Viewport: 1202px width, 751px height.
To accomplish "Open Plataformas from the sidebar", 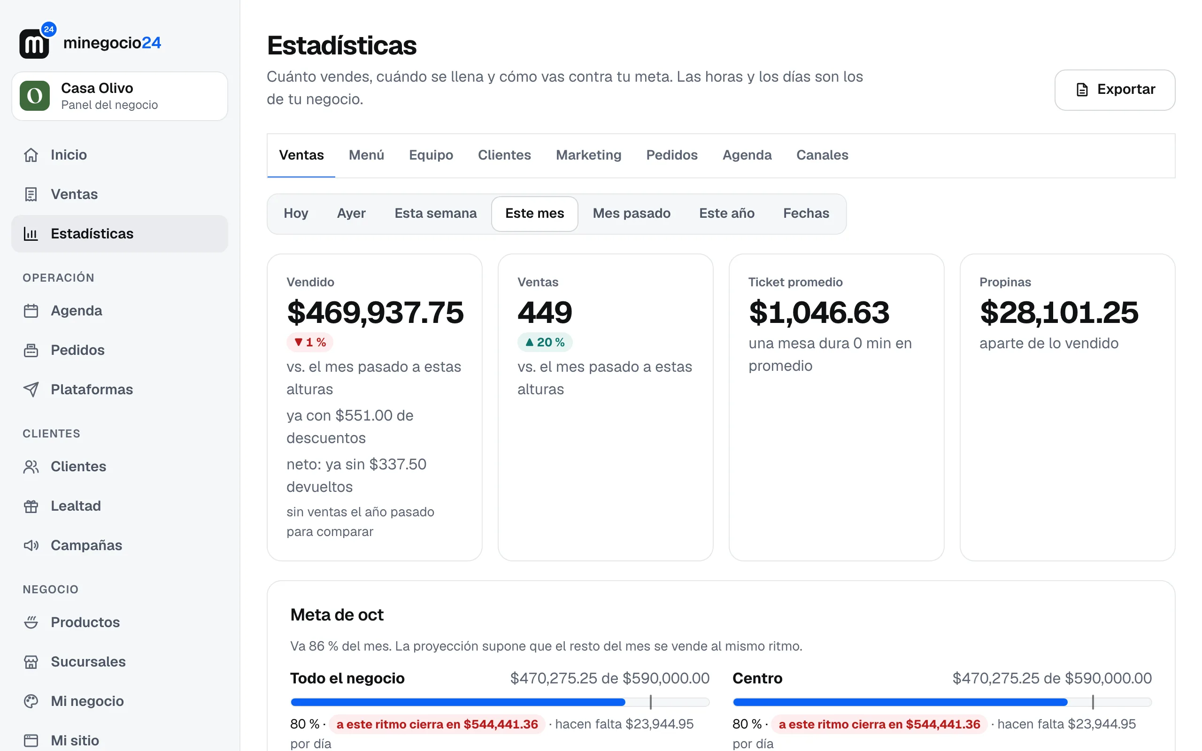I will coord(119,390).
